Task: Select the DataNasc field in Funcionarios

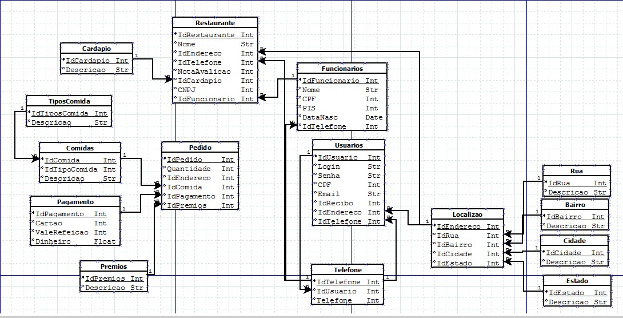Action: 318,117
